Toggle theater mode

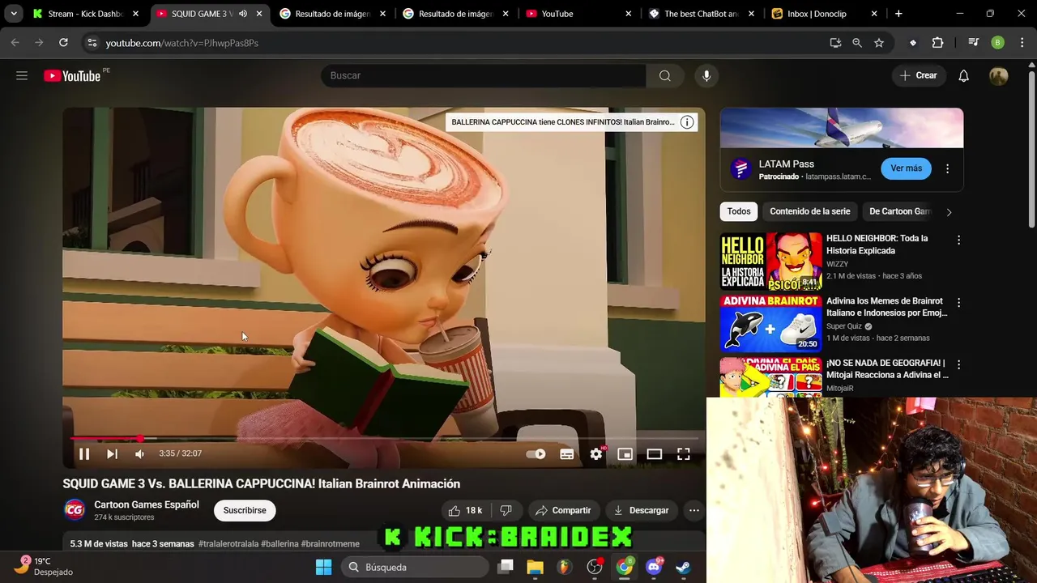click(x=654, y=453)
